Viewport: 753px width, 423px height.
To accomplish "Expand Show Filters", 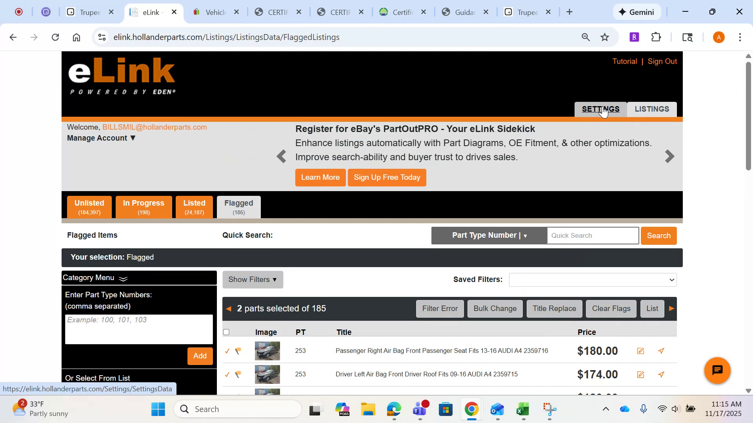I will pyautogui.click(x=252, y=279).
